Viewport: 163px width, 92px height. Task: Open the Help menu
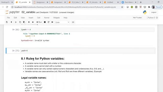(65, 18)
